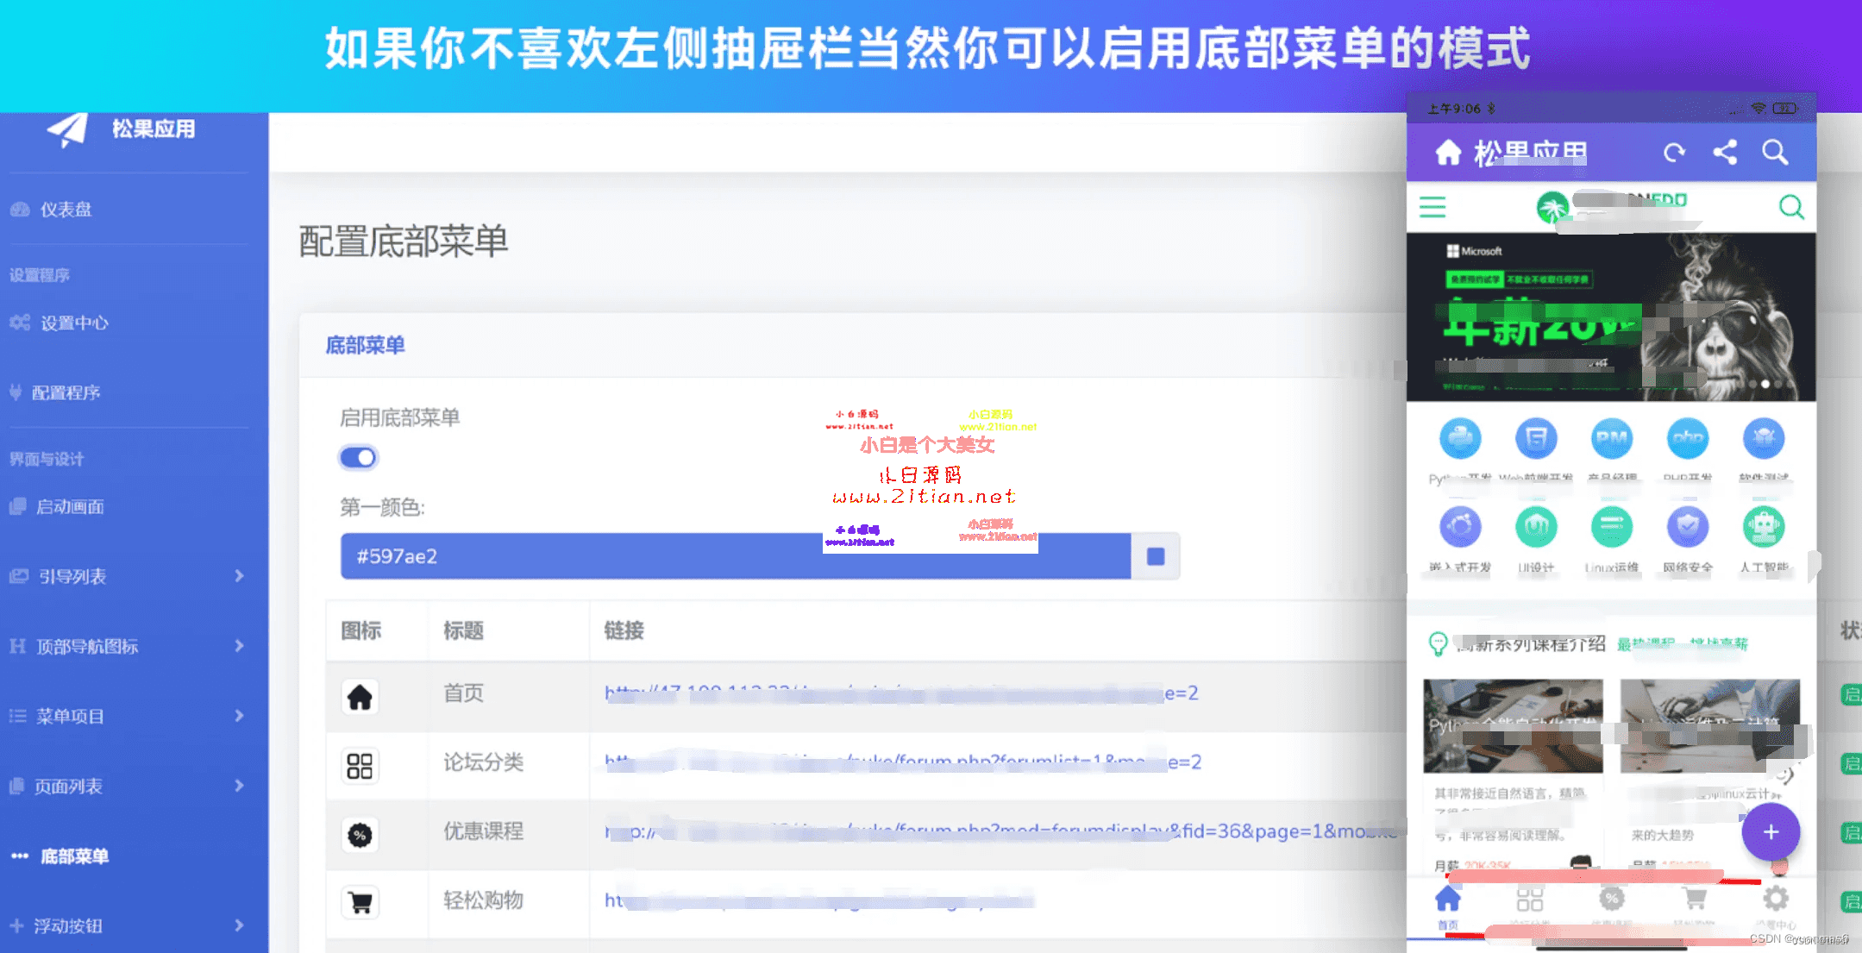Click the grid icon in 论坛分类 row
This screenshot has height=953, width=1862.
pos(360,765)
